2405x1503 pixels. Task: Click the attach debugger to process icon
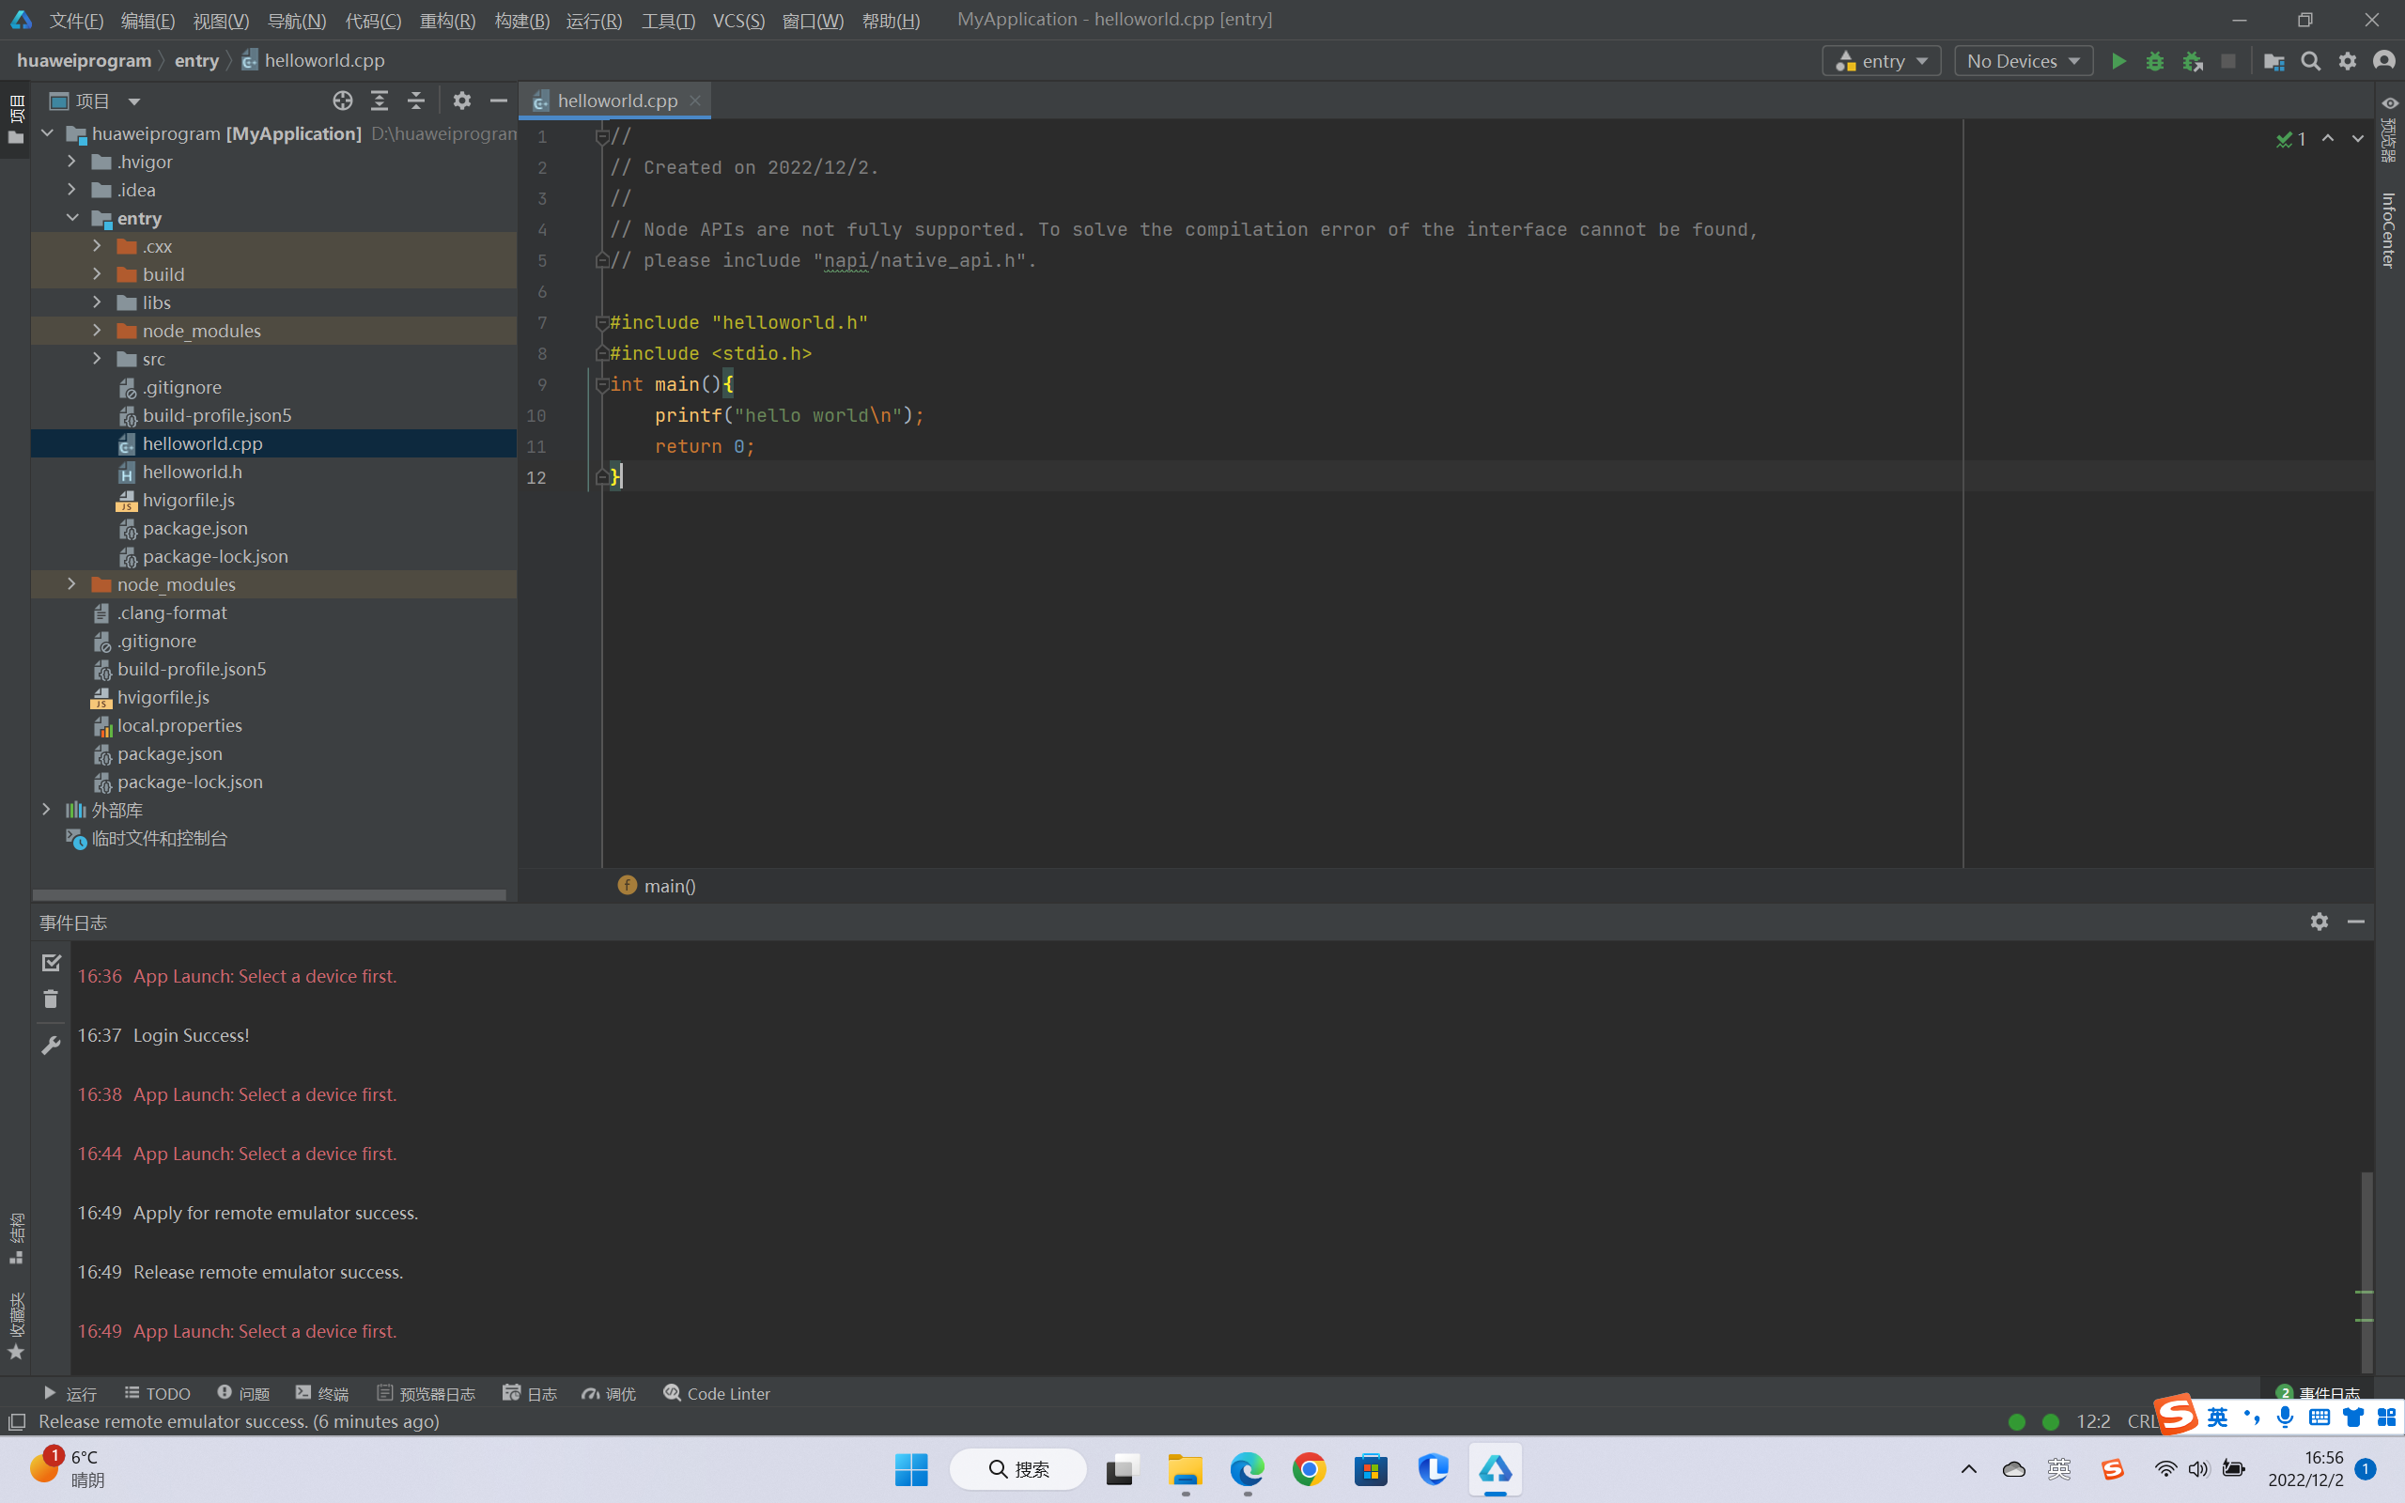[x=2193, y=61]
